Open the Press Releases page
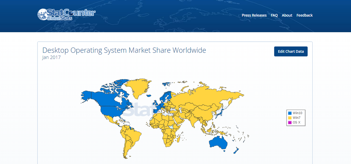The width and height of the screenshot is (351, 164). (254, 15)
